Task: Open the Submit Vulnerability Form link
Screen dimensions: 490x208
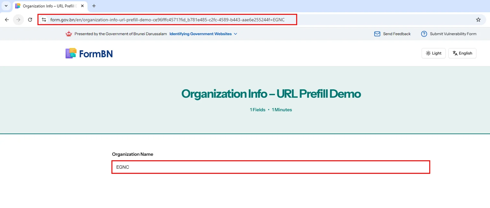Action: tap(453, 34)
